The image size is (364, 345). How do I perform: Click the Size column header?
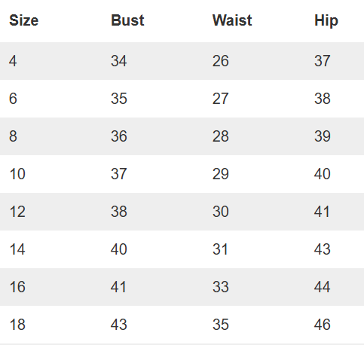click(x=24, y=20)
